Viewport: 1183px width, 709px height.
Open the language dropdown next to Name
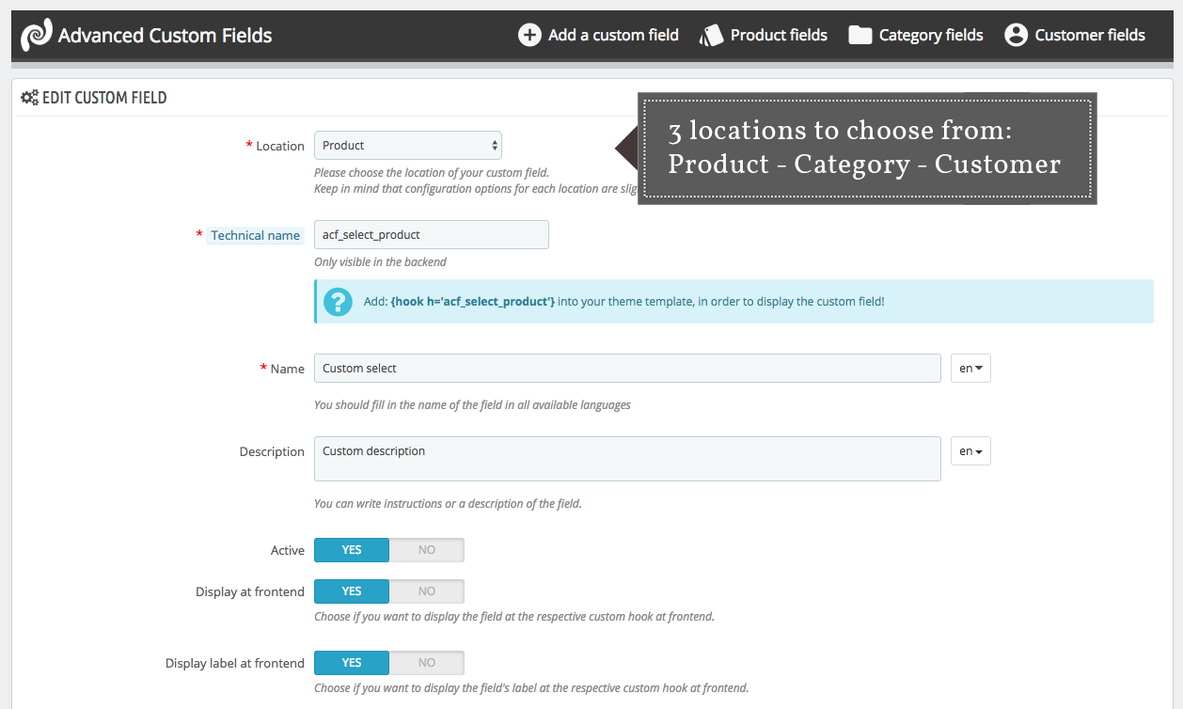(970, 368)
